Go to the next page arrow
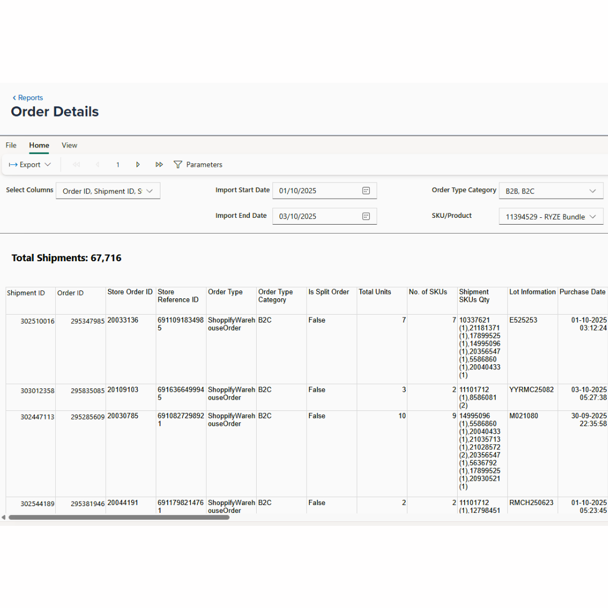The image size is (608, 608). (x=138, y=165)
